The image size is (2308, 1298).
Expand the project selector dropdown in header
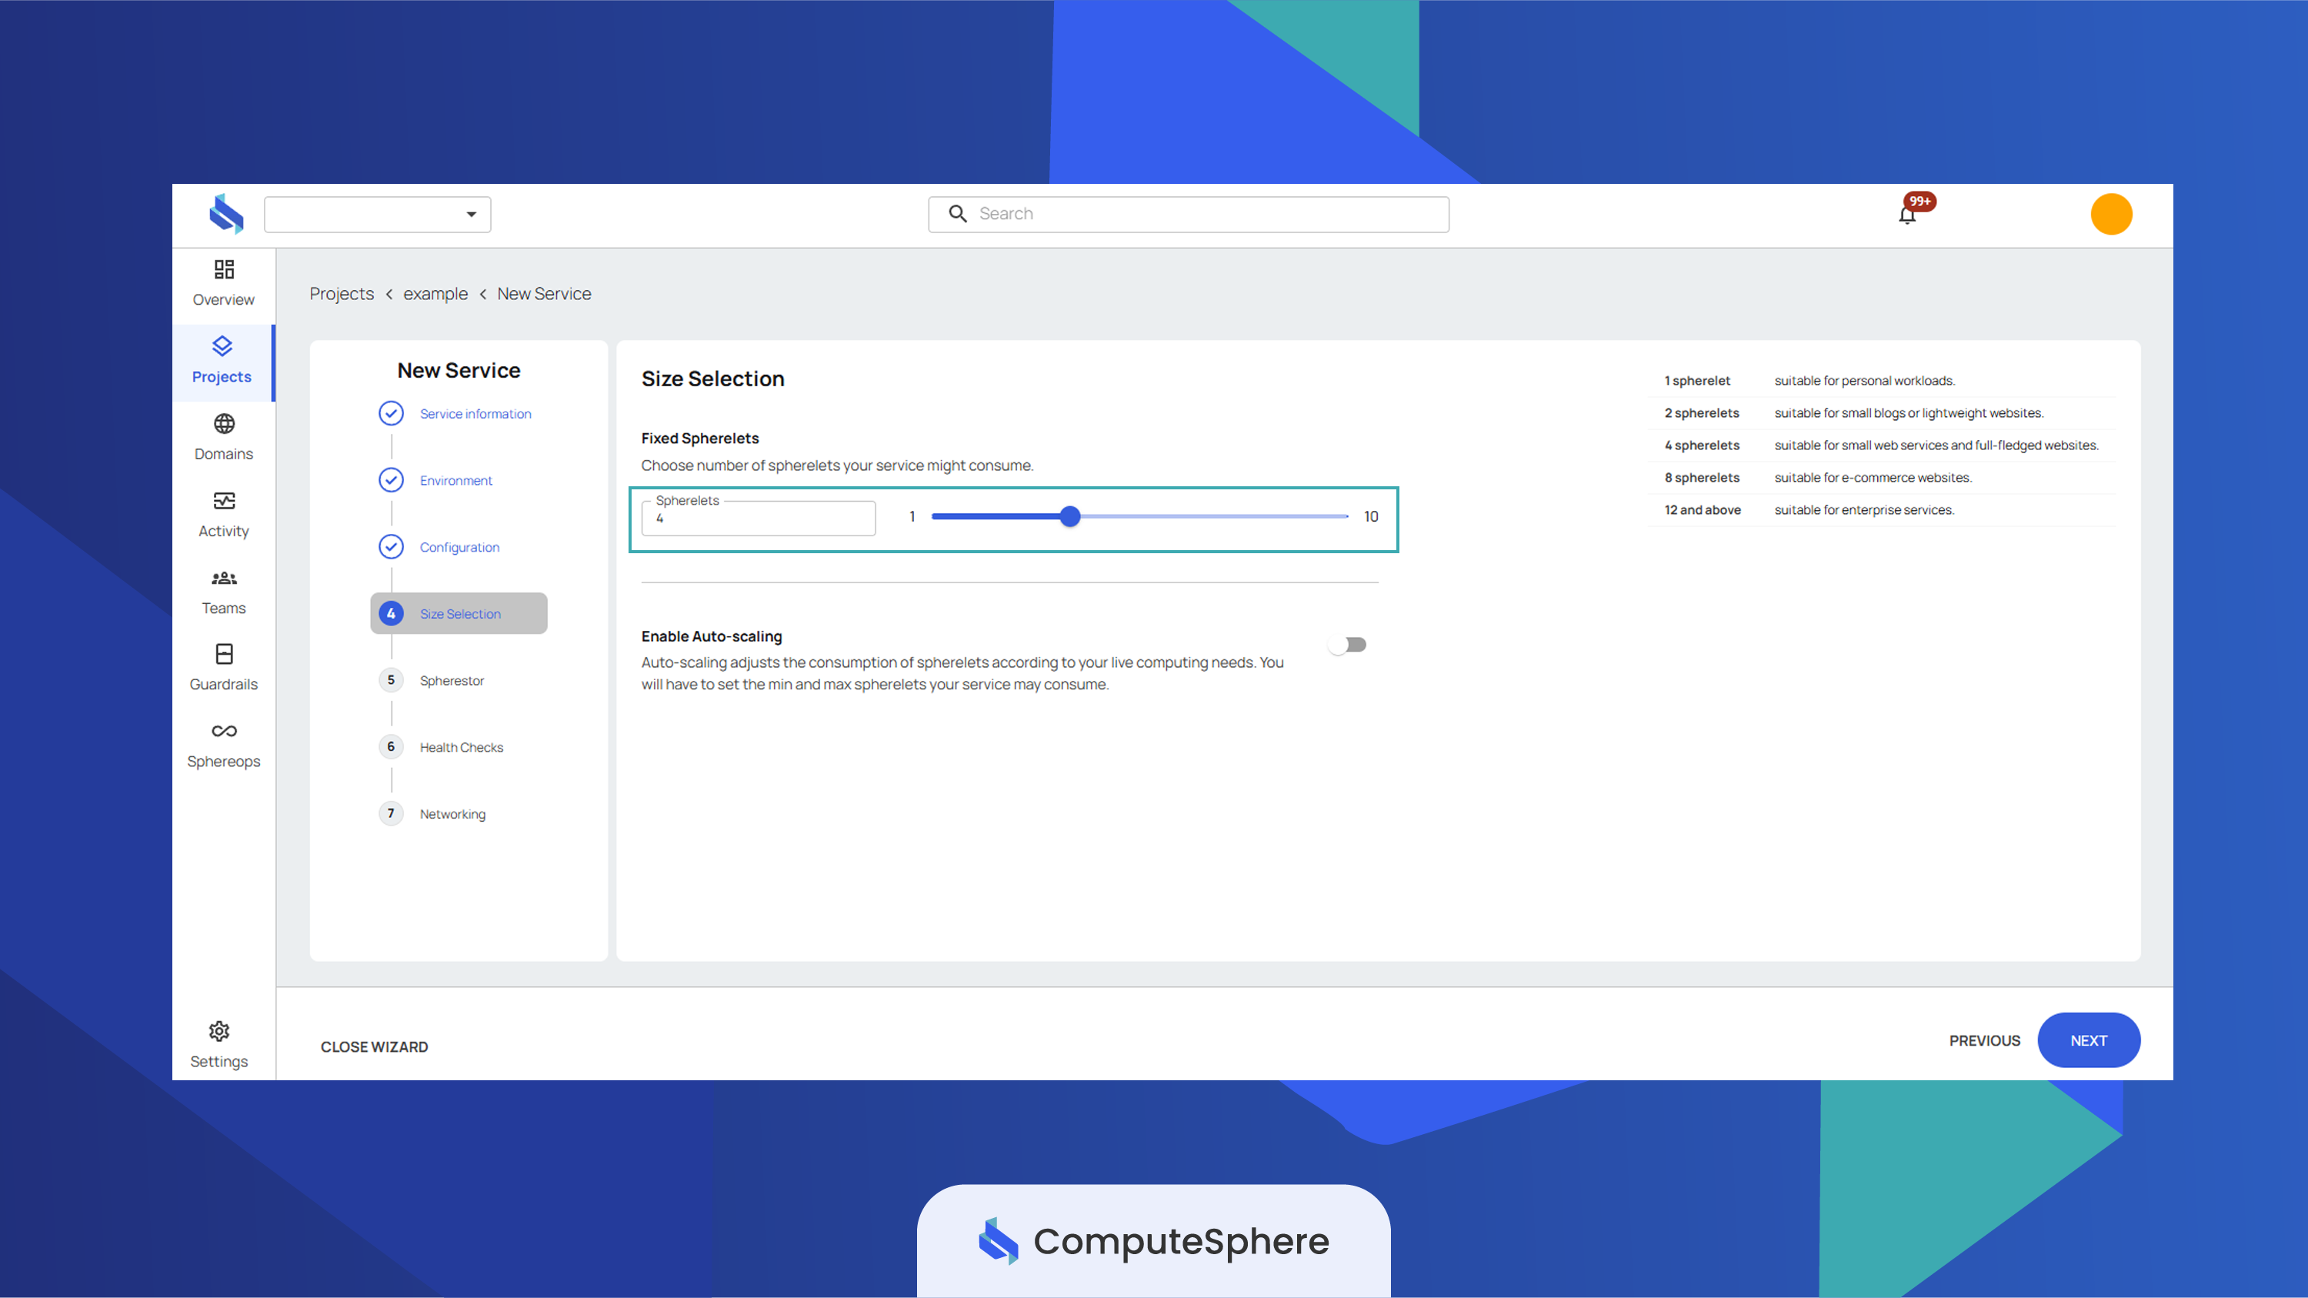point(377,214)
